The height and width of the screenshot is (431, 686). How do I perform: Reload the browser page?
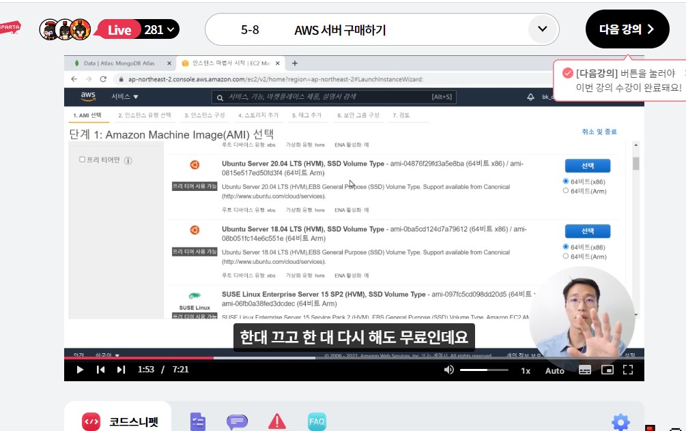[103, 79]
